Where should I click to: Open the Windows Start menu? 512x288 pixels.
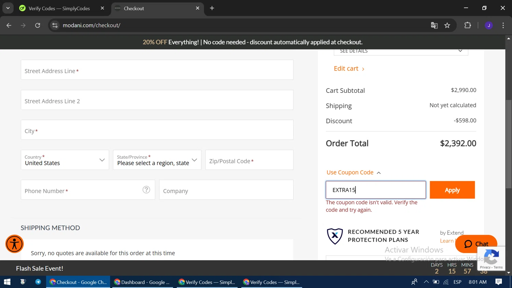pos(7,282)
